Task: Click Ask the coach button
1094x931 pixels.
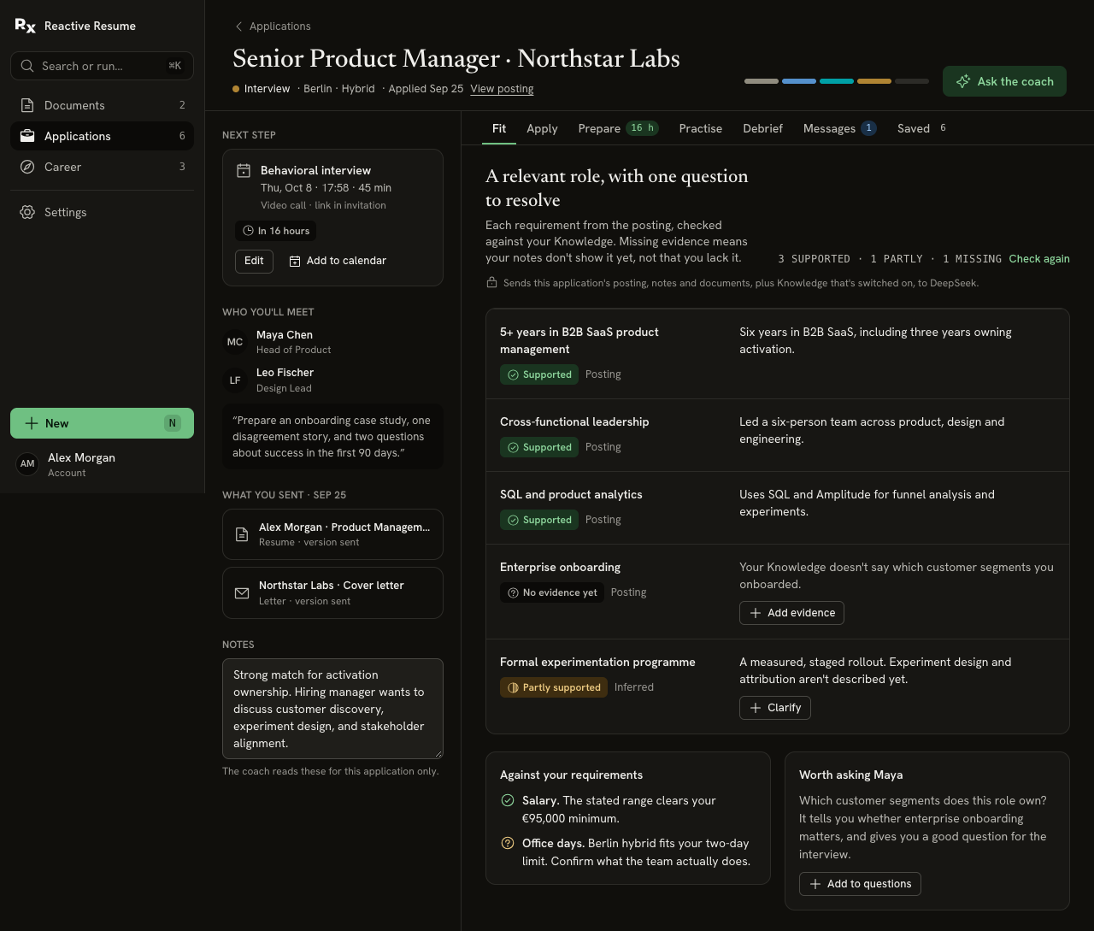Action: (x=1004, y=81)
